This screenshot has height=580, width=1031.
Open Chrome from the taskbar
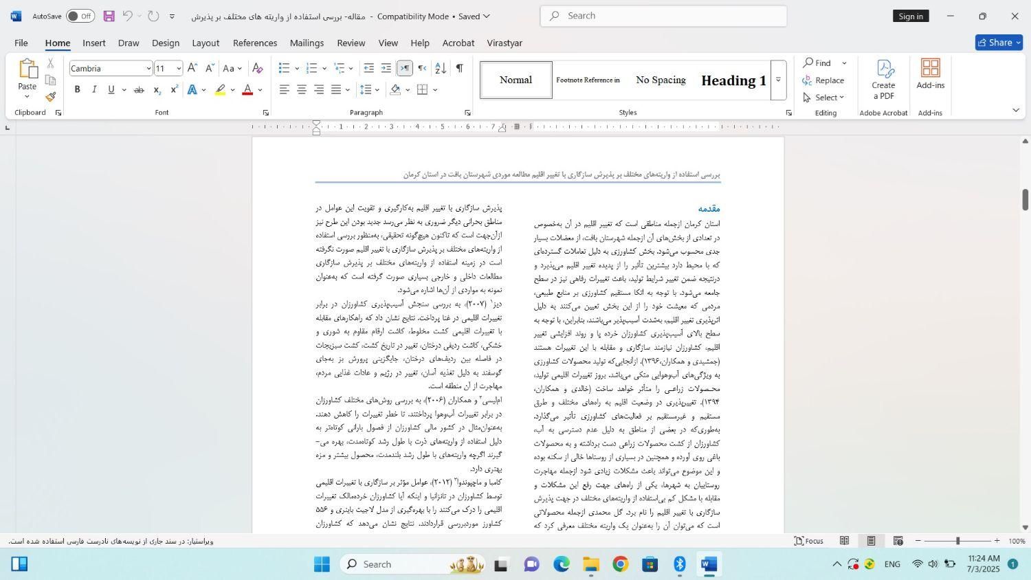pyautogui.click(x=620, y=564)
